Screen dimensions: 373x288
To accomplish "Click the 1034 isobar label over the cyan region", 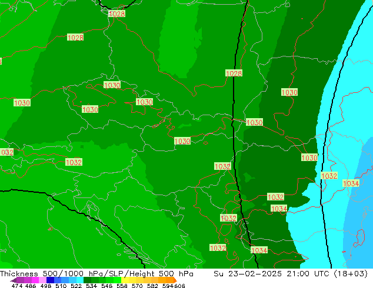I will click(351, 183).
